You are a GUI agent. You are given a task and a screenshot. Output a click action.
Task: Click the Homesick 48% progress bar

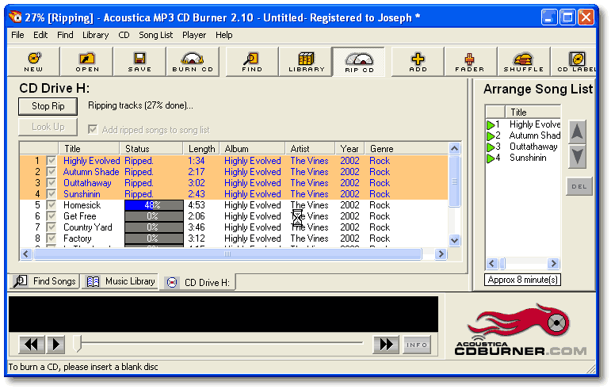pyautogui.click(x=154, y=205)
